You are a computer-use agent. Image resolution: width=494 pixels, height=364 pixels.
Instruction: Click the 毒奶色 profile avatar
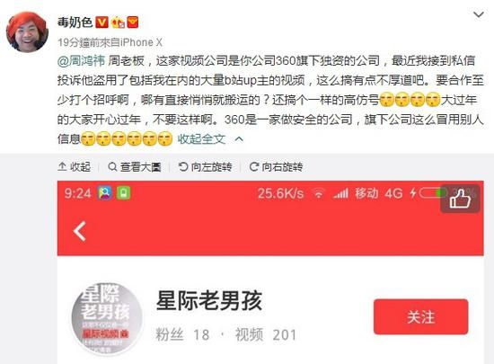coord(28,31)
